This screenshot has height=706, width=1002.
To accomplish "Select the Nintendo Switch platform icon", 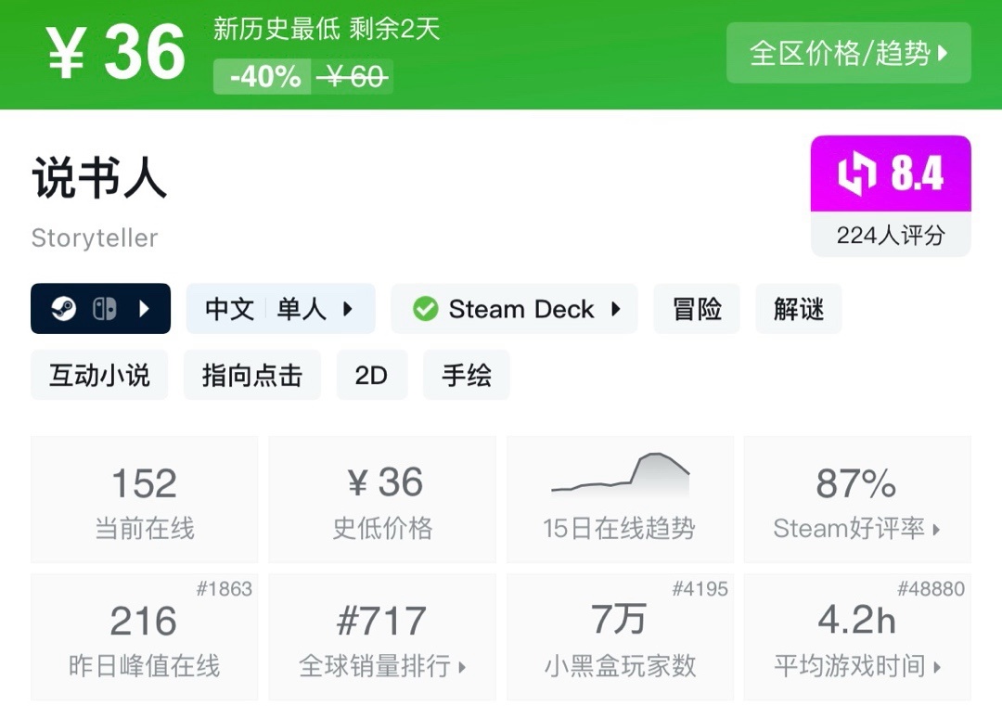I will coord(105,308).
